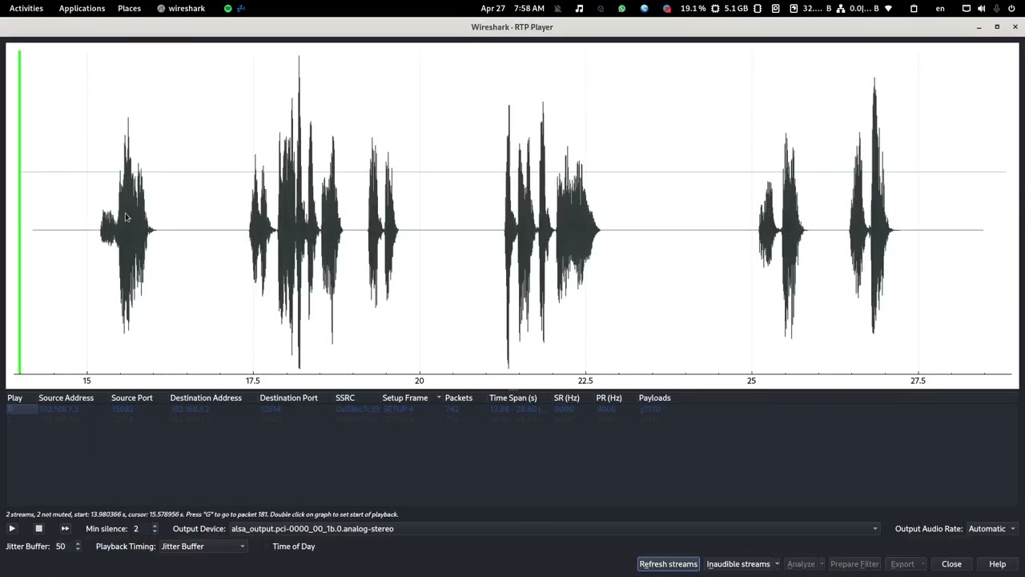This screenshot has height=577, width=1025.
Task: Click the red-badged Chrome tray icon
Action: (667, 8)
